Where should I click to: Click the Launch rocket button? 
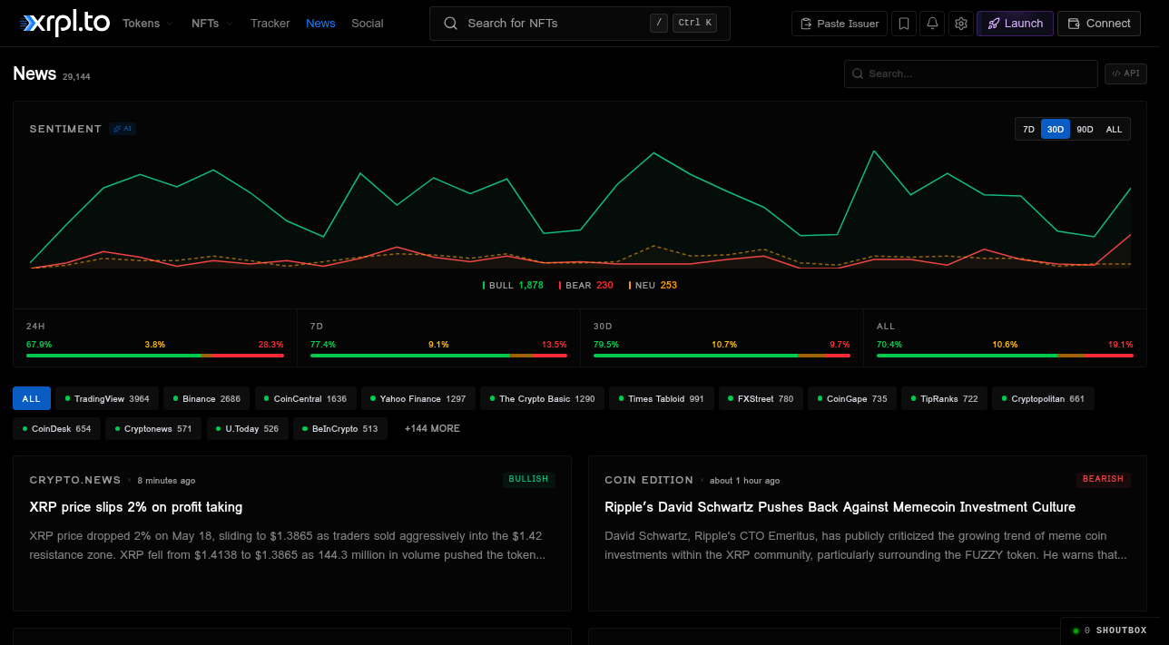(1015, 24)
